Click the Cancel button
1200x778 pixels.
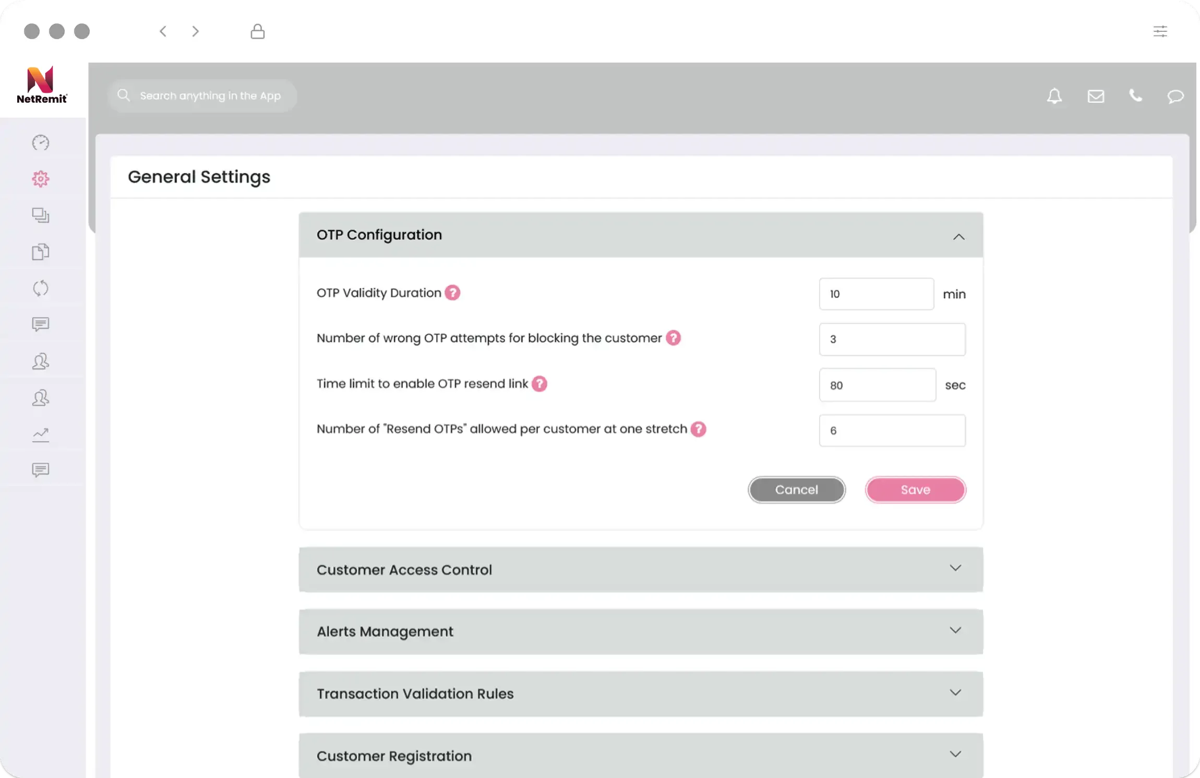point(796,490)
